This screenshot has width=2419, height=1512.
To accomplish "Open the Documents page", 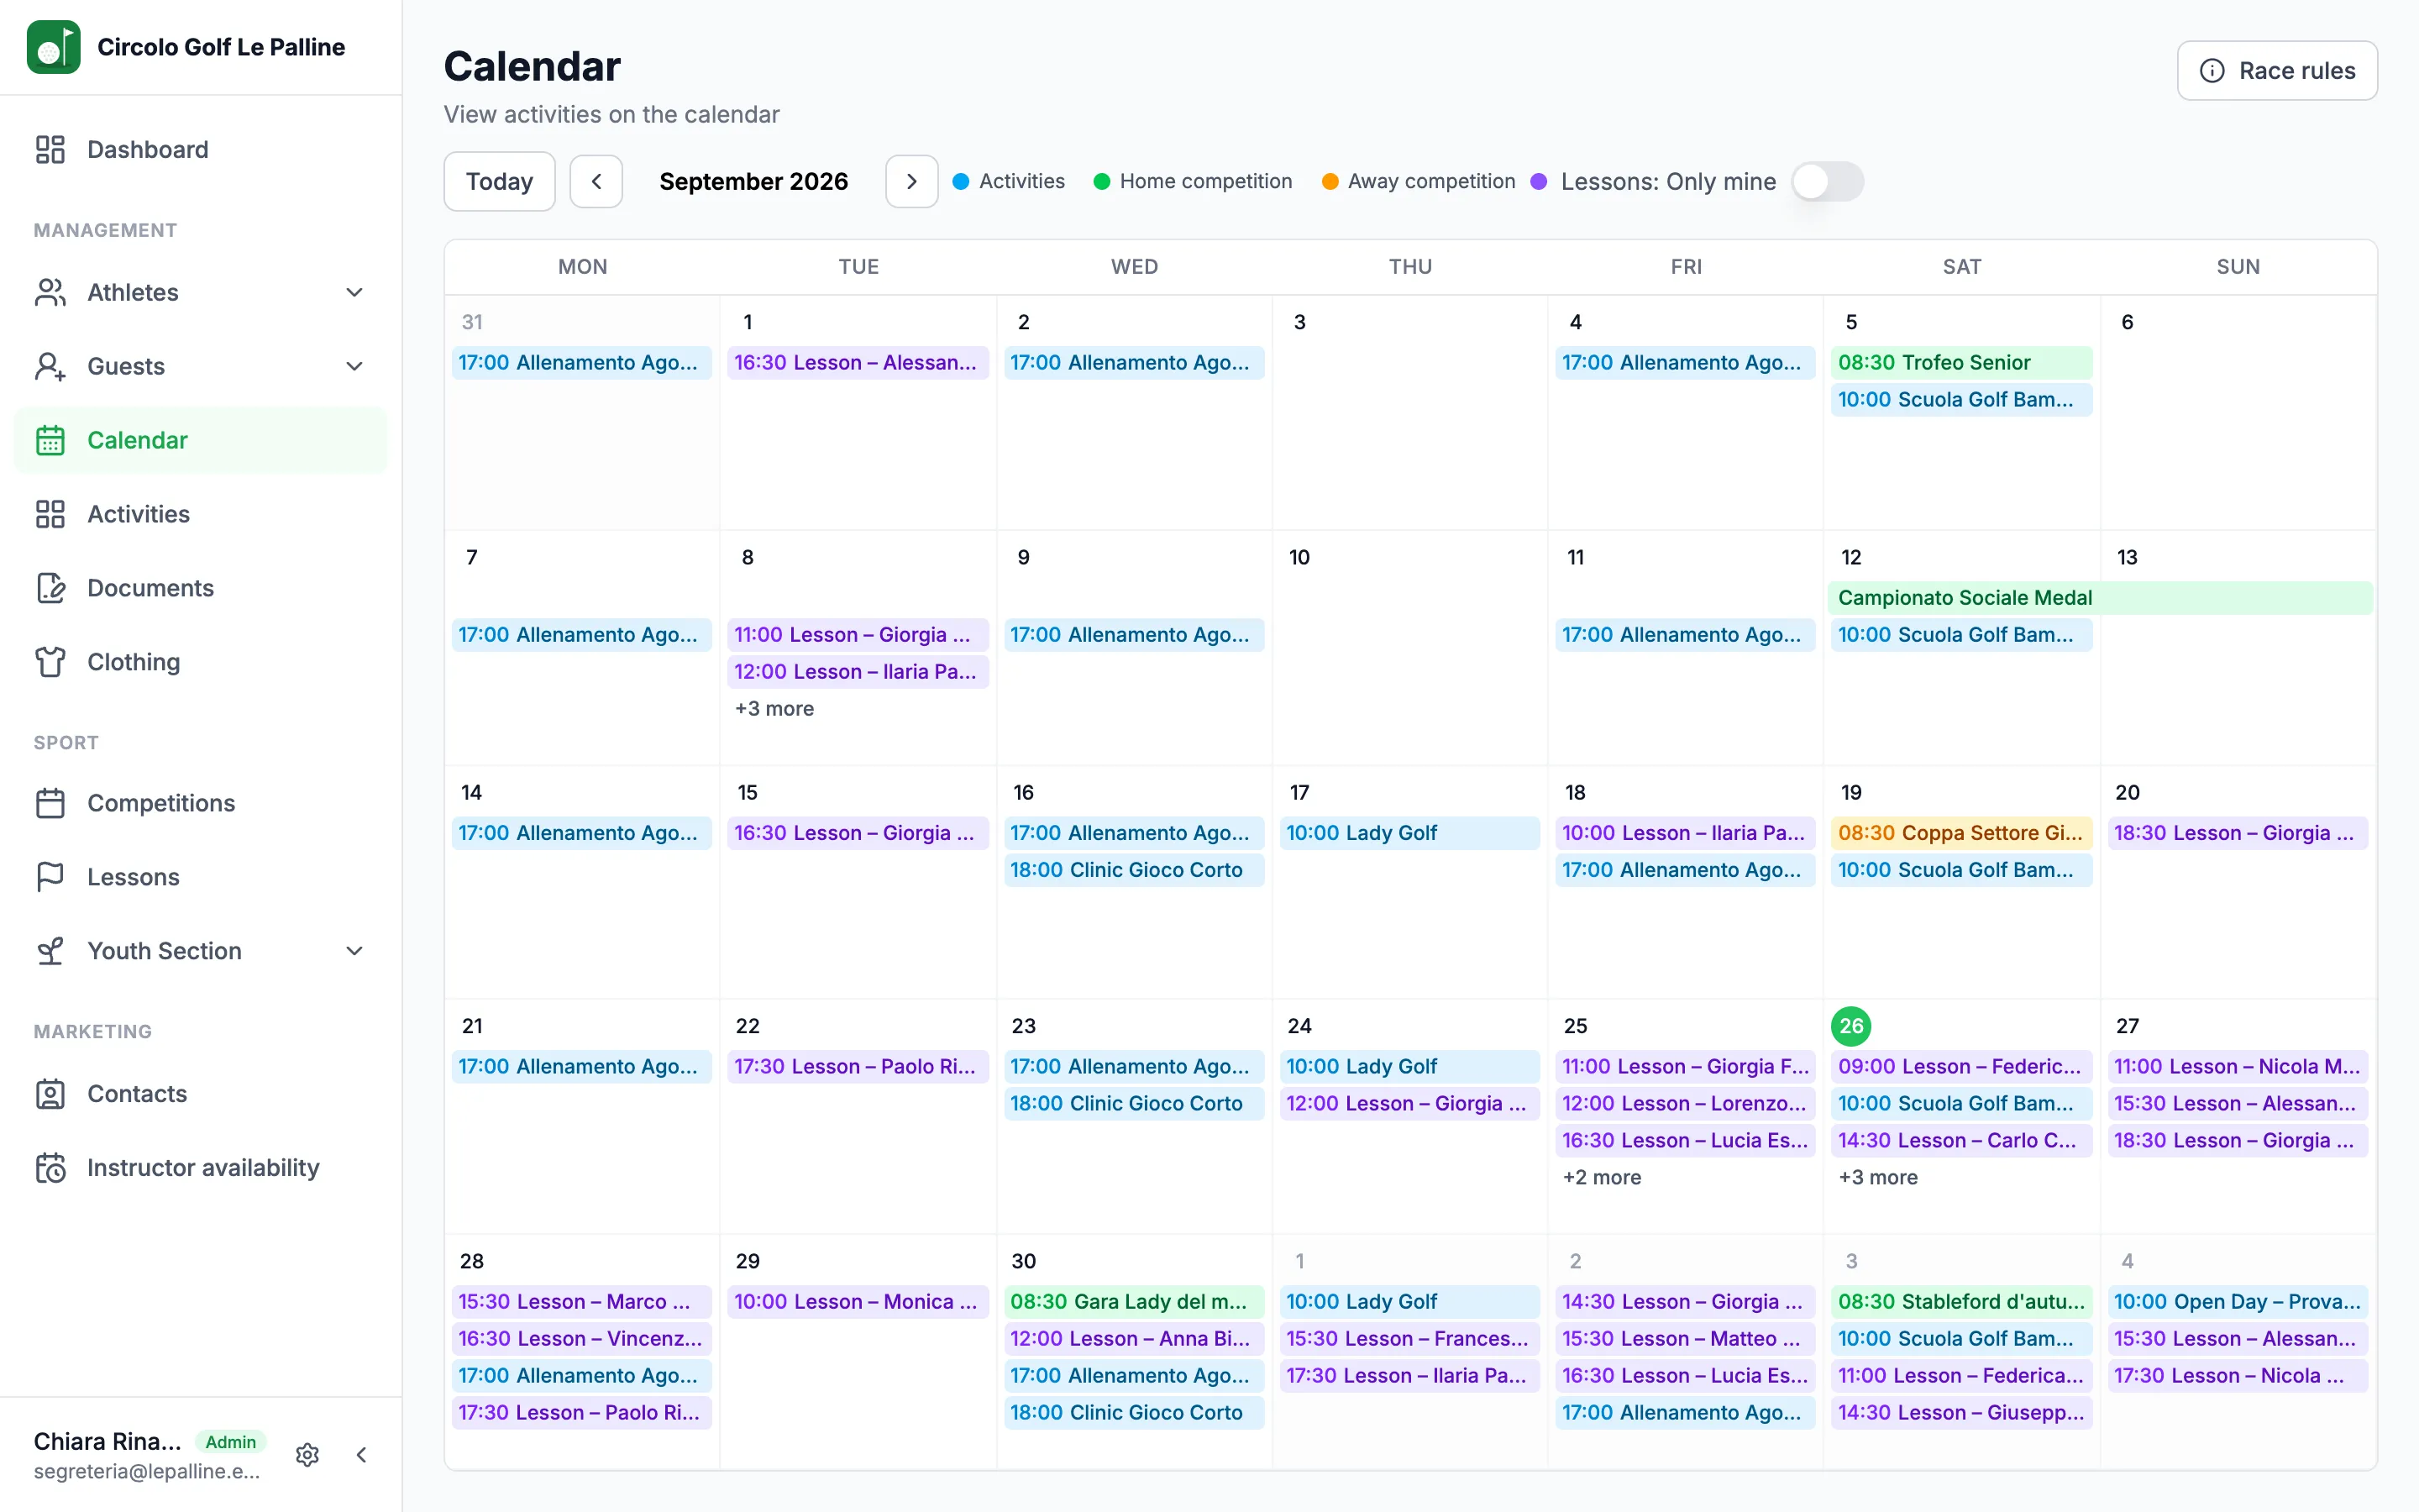I will point(200,588).
